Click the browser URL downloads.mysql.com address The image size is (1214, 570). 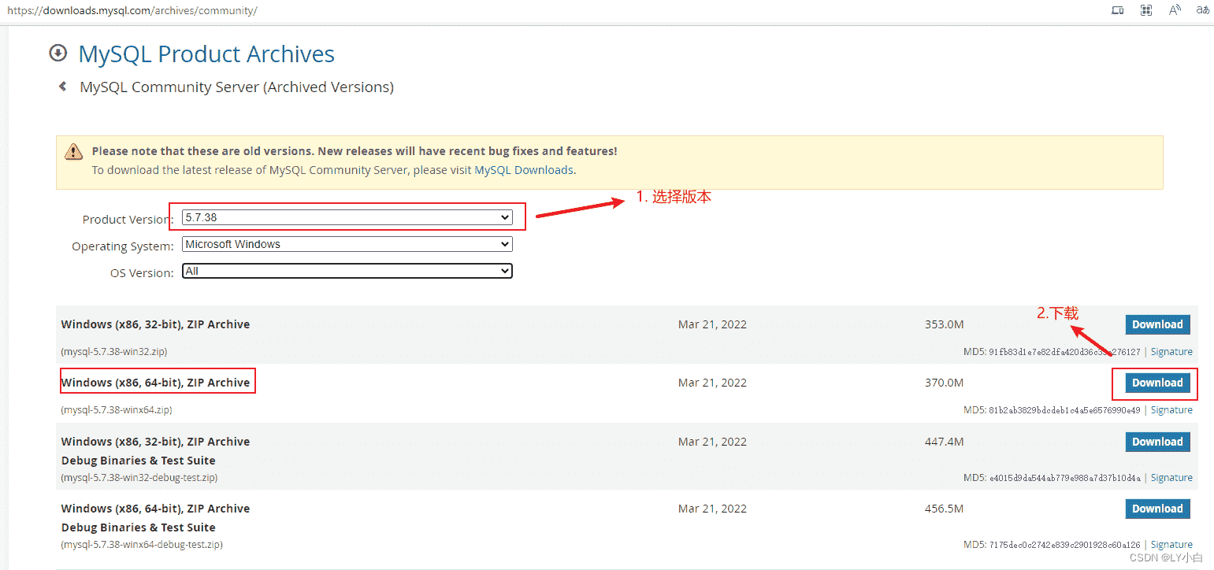132,10
